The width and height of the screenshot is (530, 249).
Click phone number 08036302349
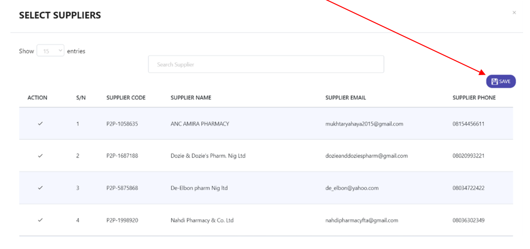[469, 220]
